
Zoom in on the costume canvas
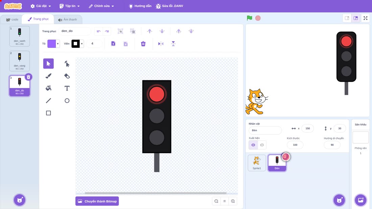(233, 201)
